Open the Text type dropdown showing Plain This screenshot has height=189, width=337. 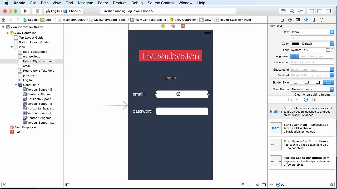coord(312,32)
